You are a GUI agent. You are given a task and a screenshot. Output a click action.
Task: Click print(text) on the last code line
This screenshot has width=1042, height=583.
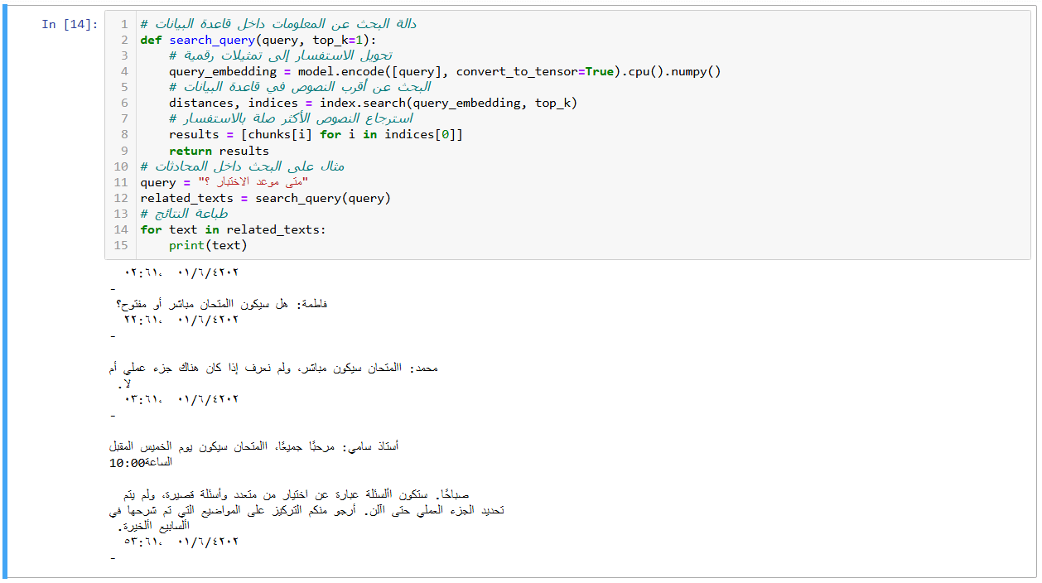pos(208,245)
